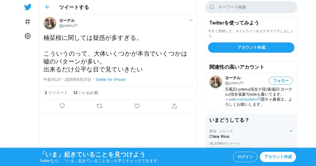View the 2 リツイート list
Screen dimensions: 316x166
coord(56,93)
